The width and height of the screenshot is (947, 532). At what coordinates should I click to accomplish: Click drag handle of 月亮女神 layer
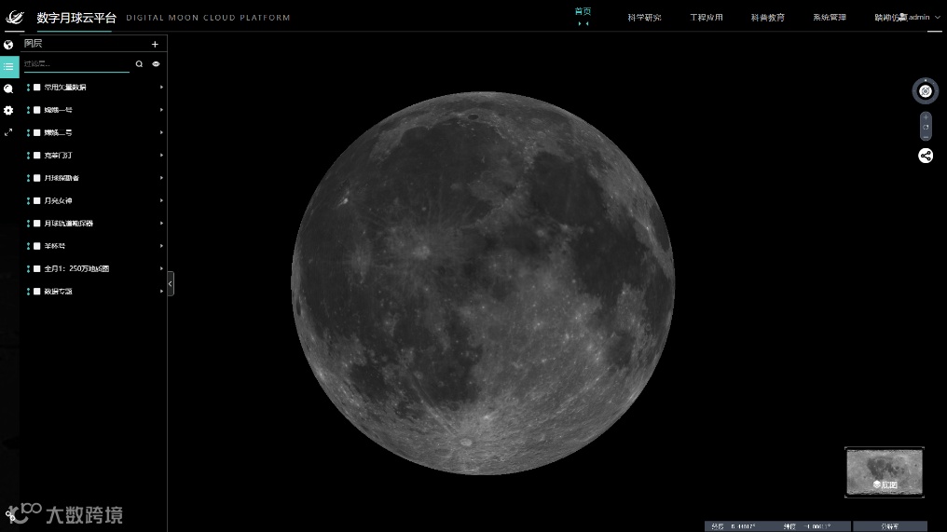coord(28,200)
